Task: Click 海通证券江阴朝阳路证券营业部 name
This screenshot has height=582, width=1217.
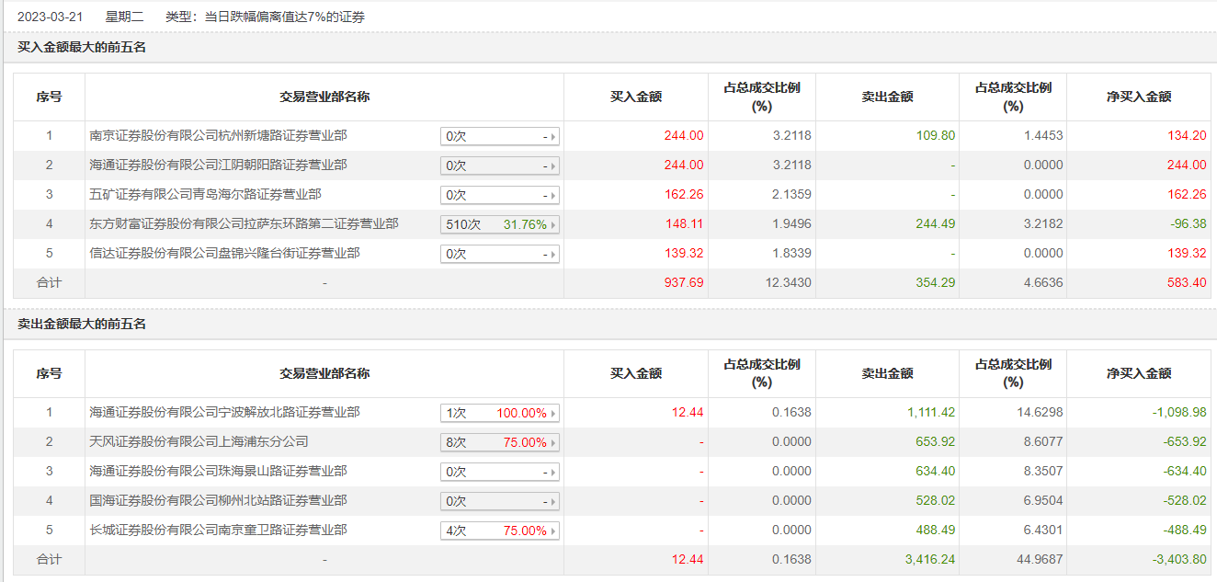Action: [218, 165]
